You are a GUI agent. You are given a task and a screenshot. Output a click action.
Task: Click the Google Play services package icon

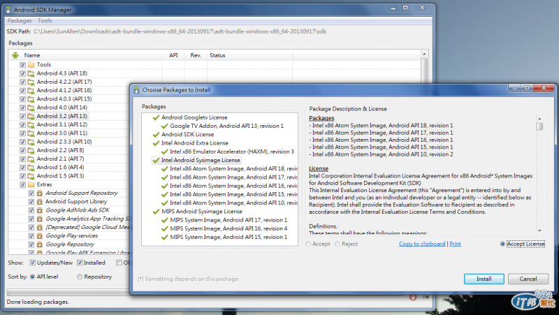click(x=40, y=236)
